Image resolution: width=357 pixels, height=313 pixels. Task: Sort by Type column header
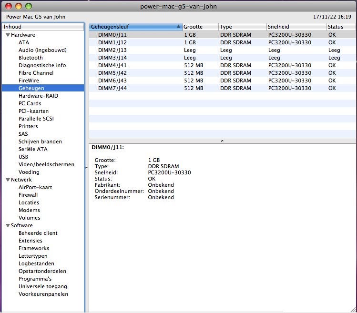[x=243, y=27]
